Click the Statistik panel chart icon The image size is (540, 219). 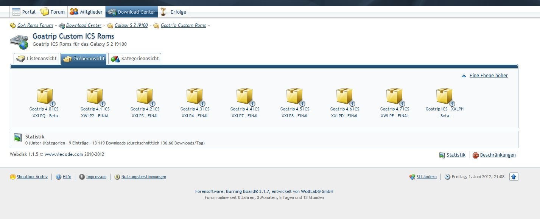coord(18,138)
